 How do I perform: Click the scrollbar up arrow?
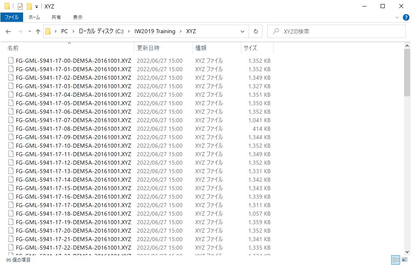pos(407,46)
